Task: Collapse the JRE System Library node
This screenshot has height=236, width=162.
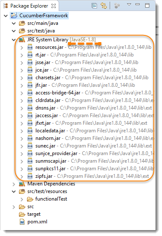Action: pos(14,40)
